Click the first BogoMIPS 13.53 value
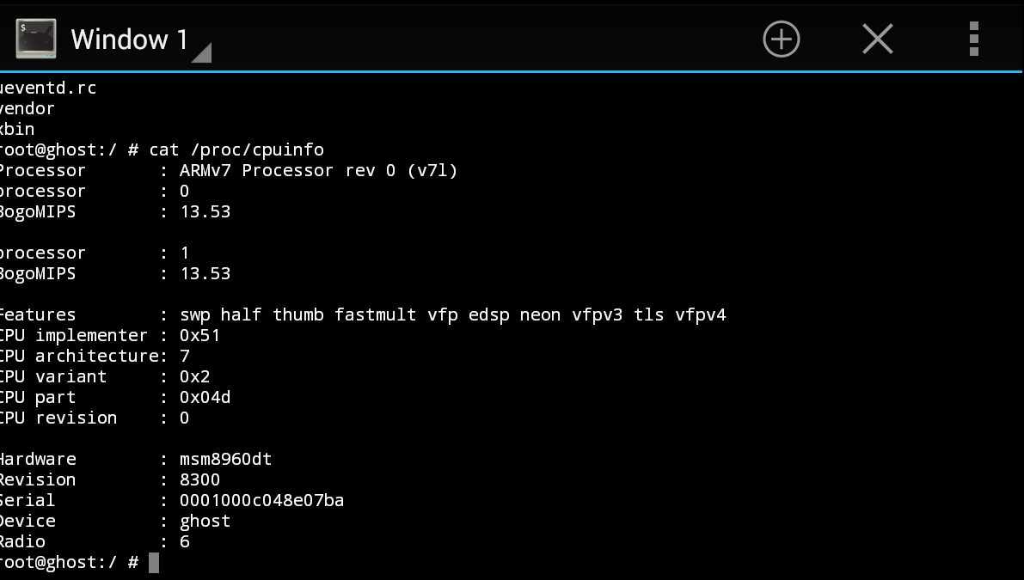This screenshot has width=1024, height=580. click(205, 212)
